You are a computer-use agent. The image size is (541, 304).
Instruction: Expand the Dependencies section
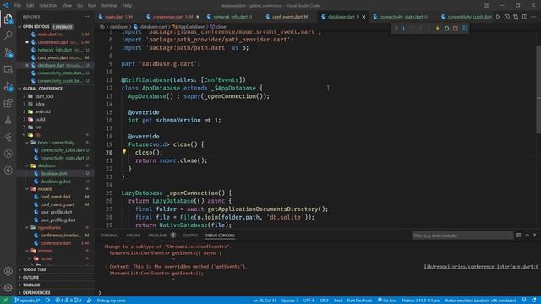pos(36,293)
